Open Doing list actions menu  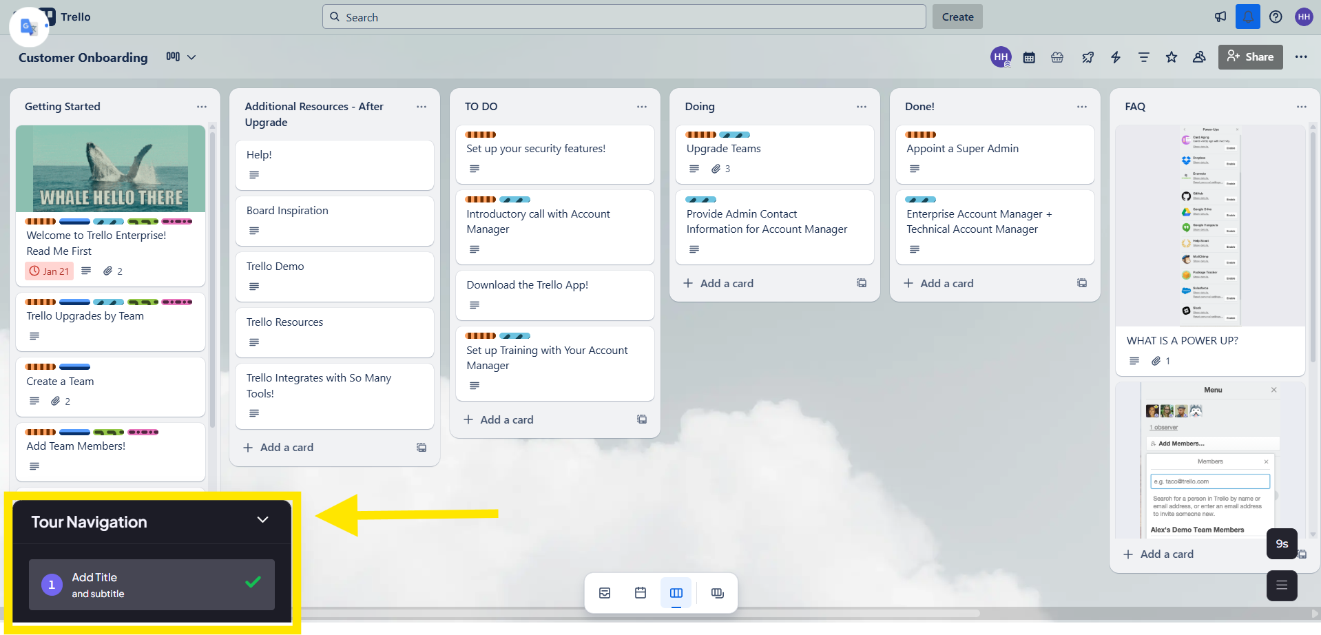[x=861, y=107]
